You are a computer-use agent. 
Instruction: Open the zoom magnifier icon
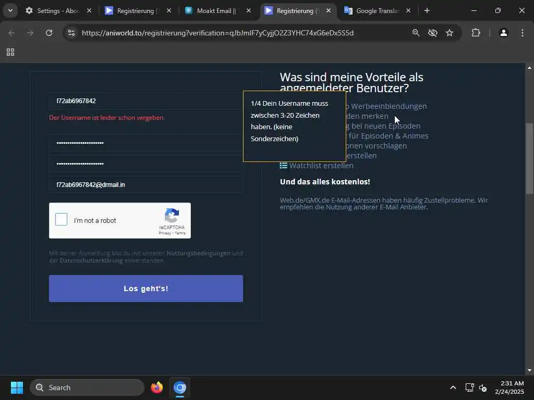tap(416, 33)
